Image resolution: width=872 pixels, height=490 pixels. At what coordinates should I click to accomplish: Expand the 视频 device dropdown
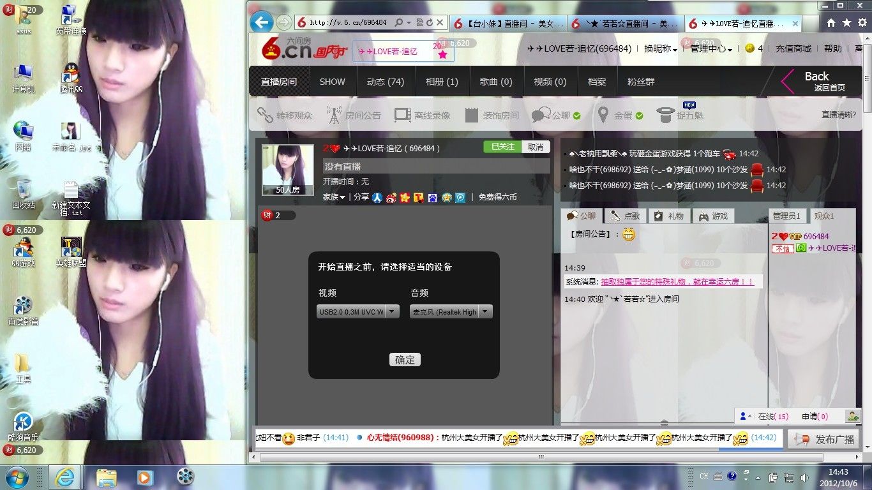click(393, 311)
